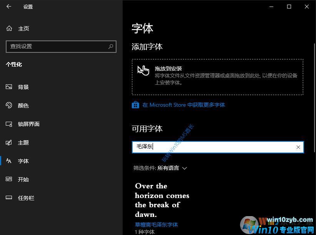Click the search magnifier in 查找设置

click(x=111, y=47)
